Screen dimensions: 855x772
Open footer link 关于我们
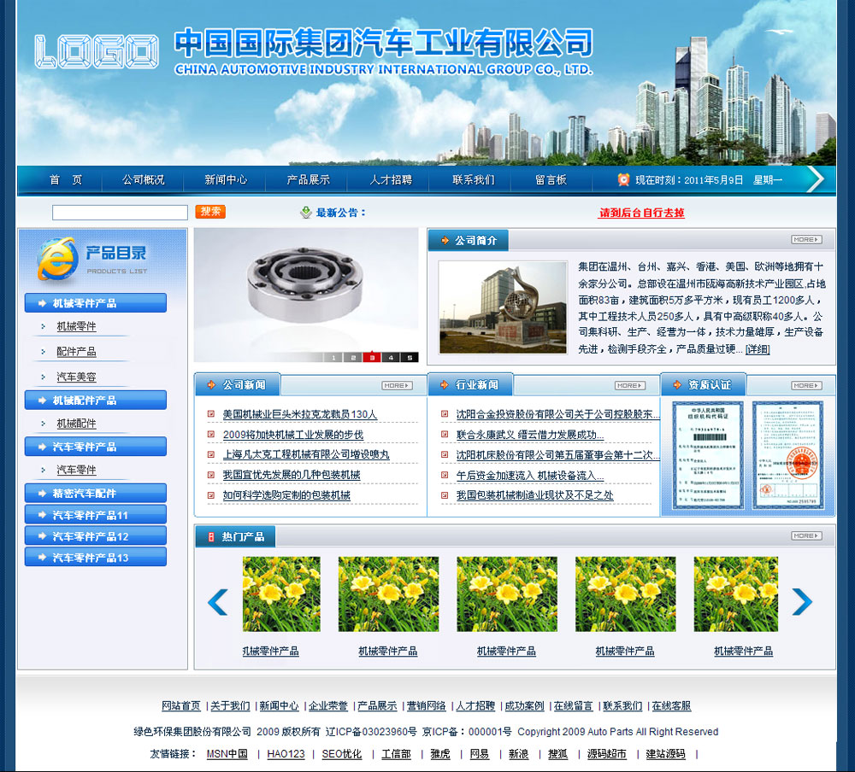pyautogui.click(x=230, y=706)
